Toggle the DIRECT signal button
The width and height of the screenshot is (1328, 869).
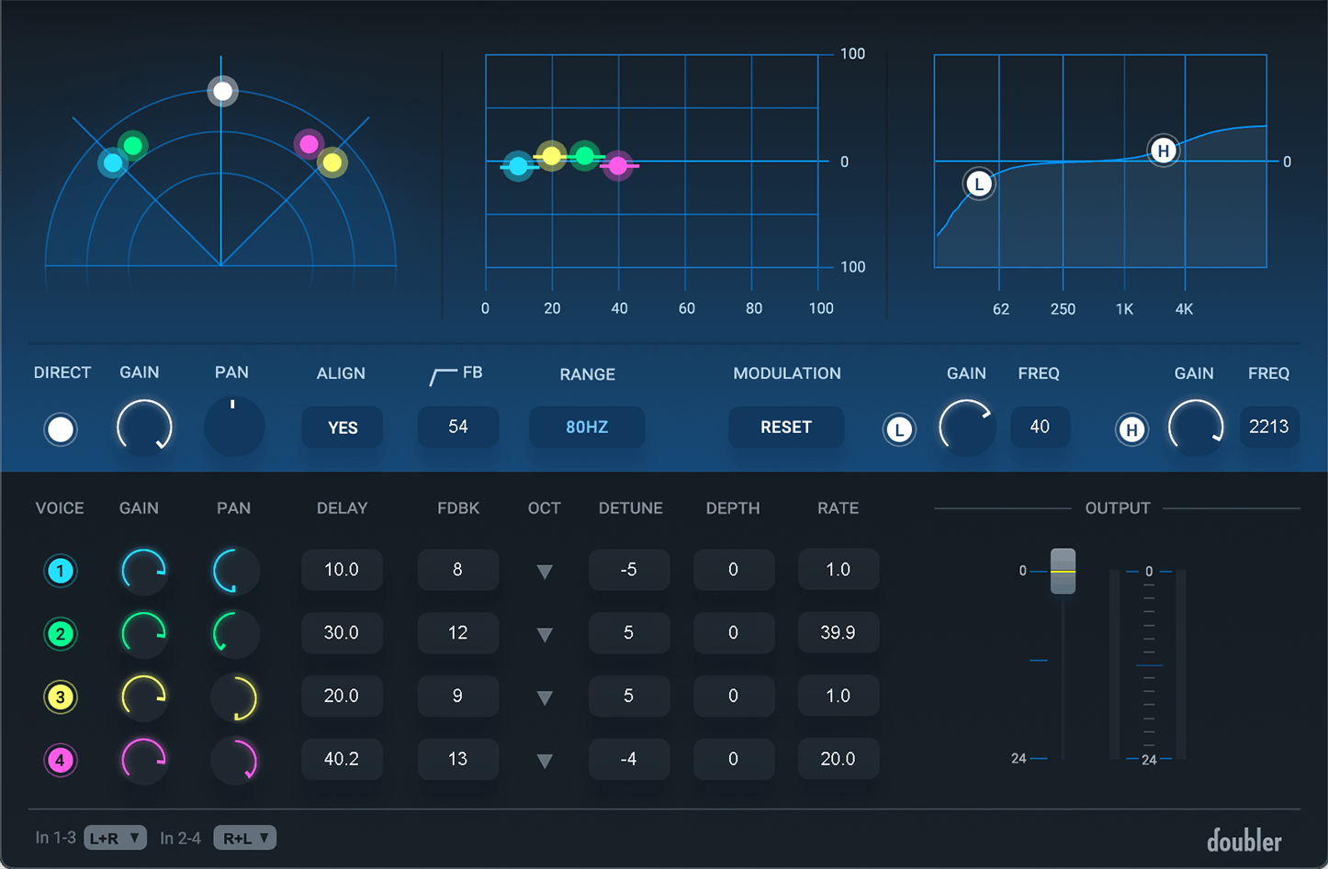61,429
